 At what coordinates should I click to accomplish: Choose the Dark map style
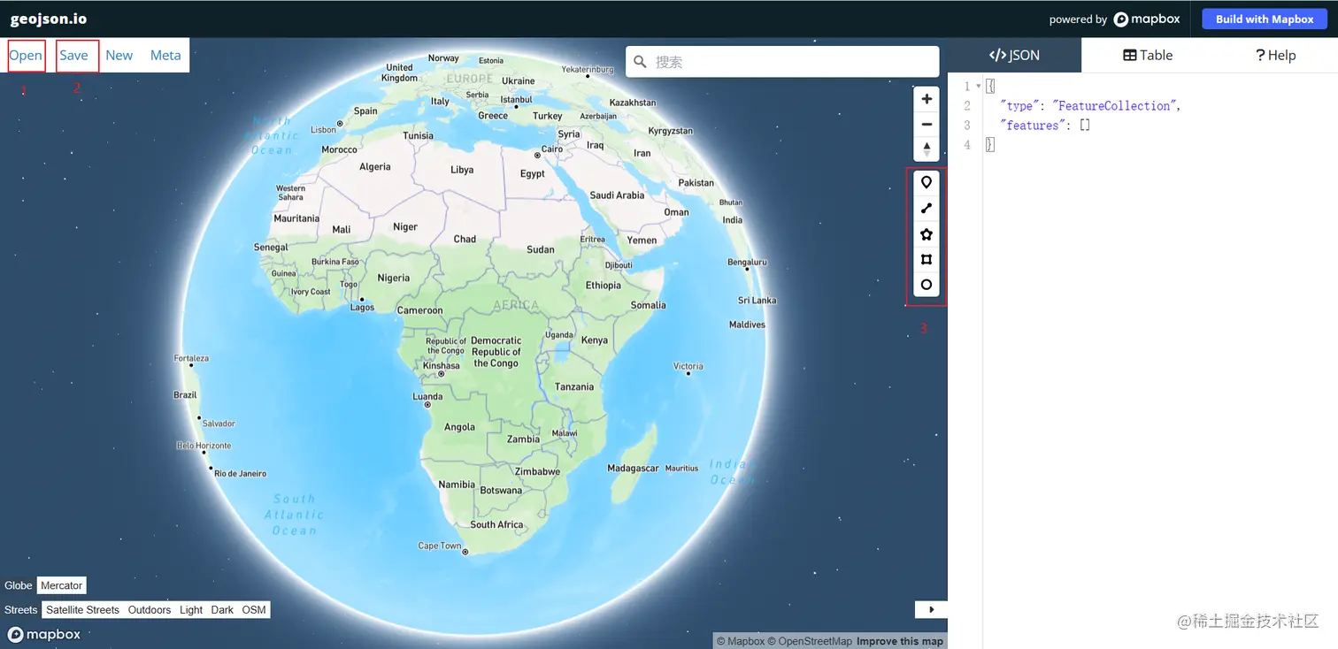tap(222, 610)
